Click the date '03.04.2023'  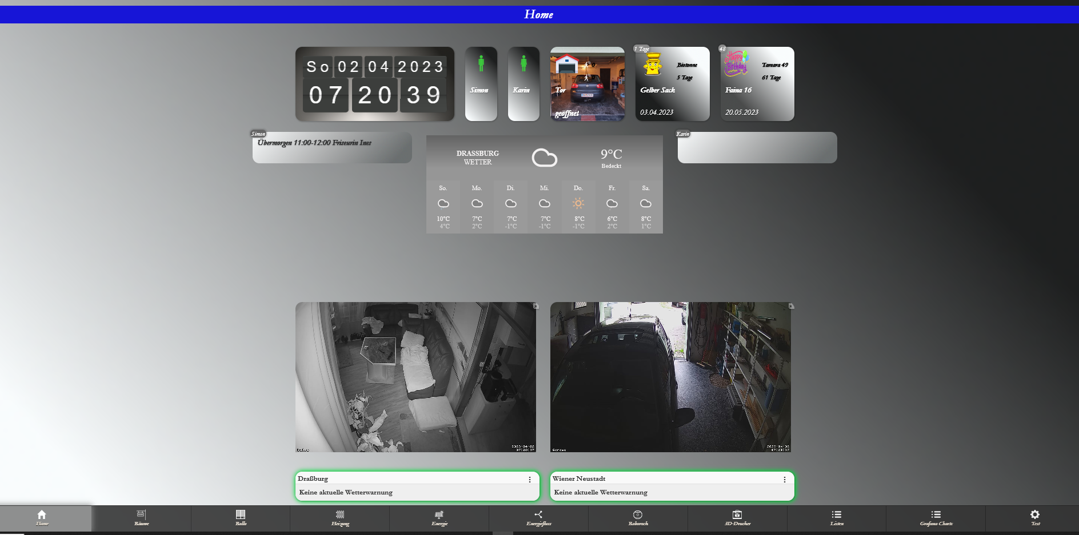click(x=657, y=112)
